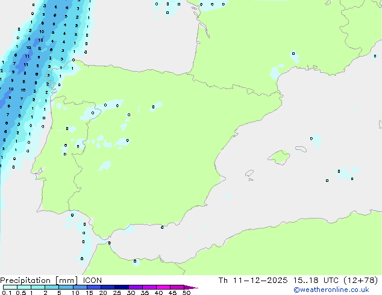Click the legend label '45'
The height and width of the screenshot is (295, 382).
pos(172,293)
